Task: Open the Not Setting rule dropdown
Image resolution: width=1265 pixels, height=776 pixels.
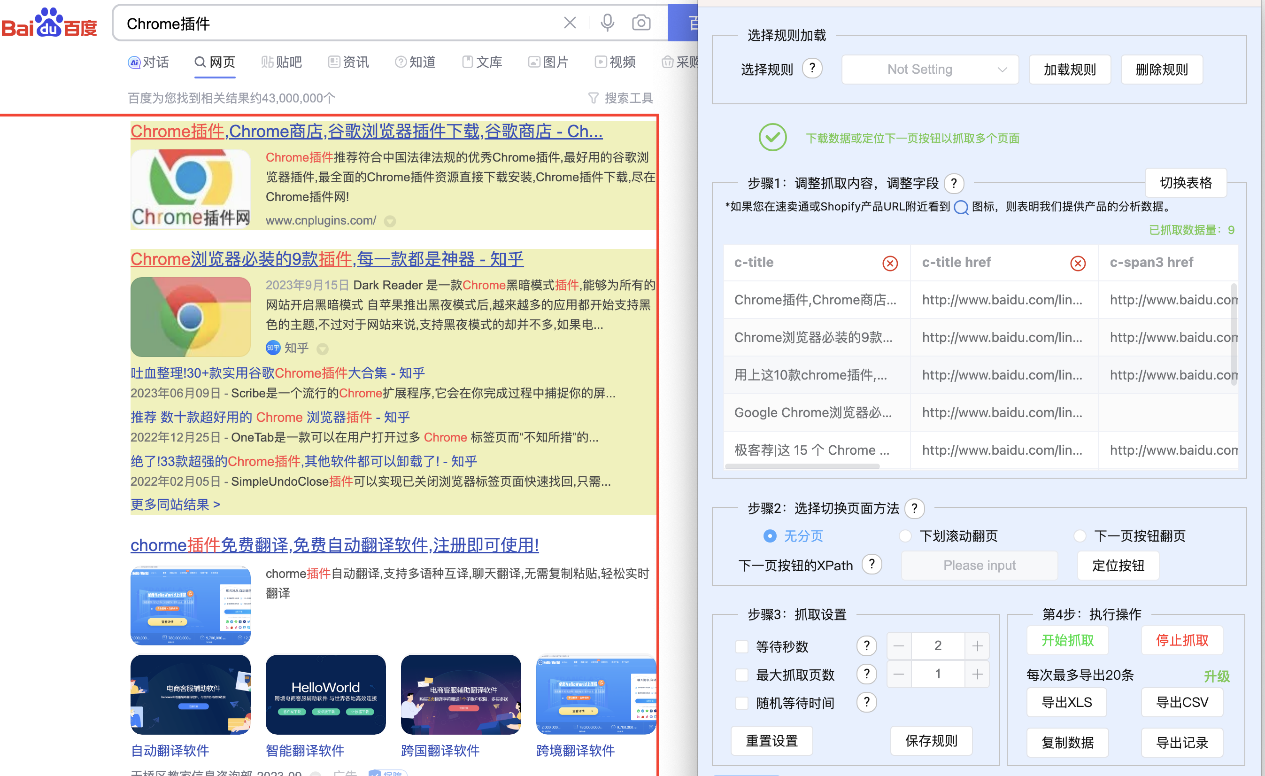Action: pyautogui.click(x=930, y=70)
